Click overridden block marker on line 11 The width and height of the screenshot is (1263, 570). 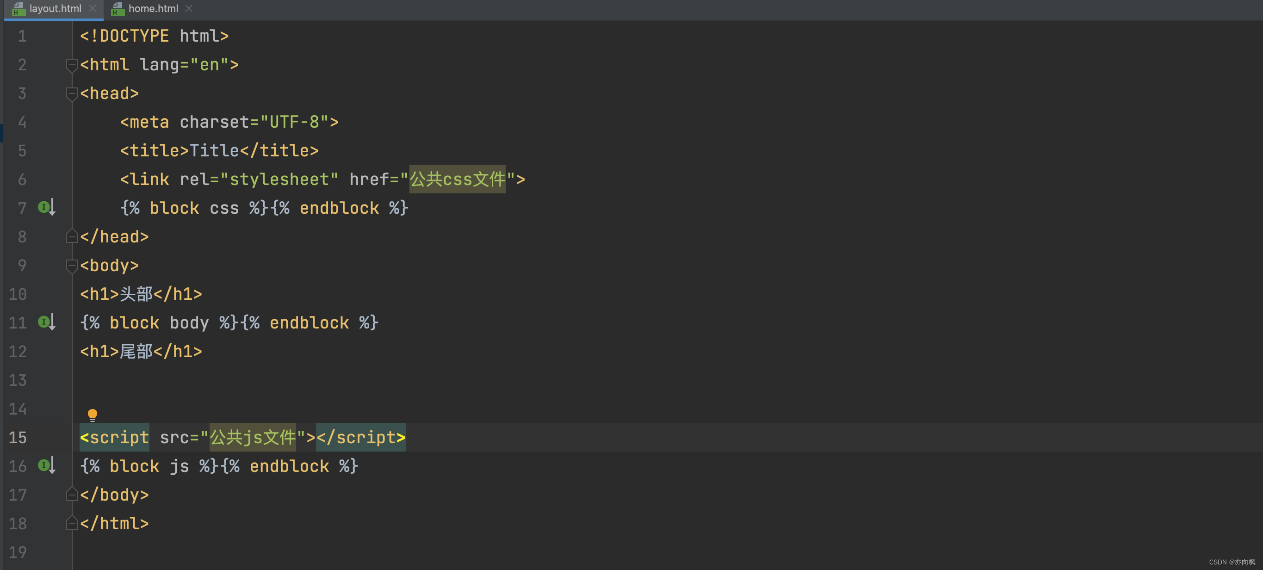(47, 322)
